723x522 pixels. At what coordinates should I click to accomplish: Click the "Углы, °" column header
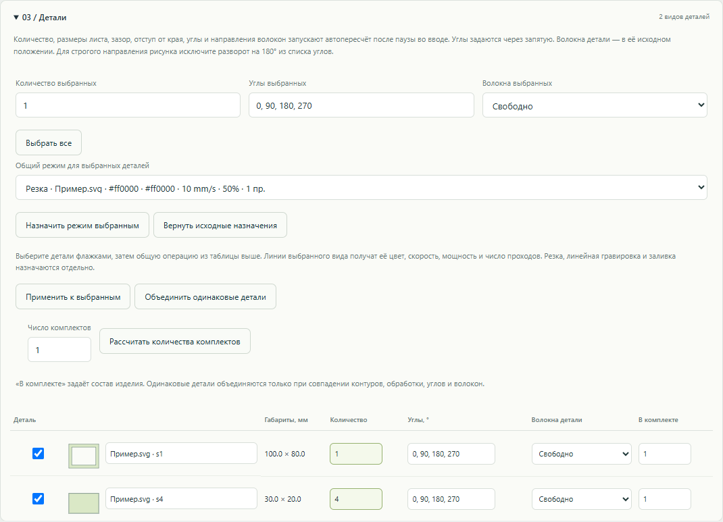point(418,420)
